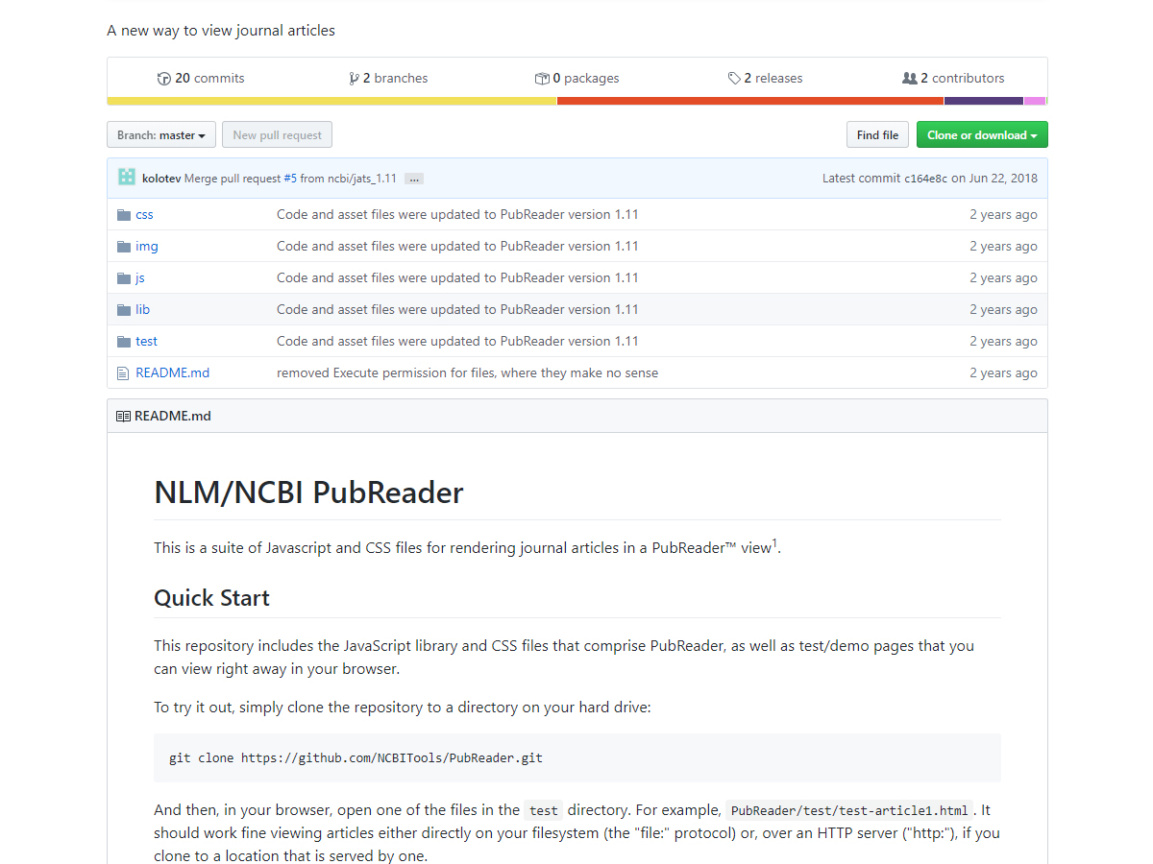Open the js folder link
The width and height of the screenshot is (1153, 864).
pyautogui.click(x=140, y=278)
